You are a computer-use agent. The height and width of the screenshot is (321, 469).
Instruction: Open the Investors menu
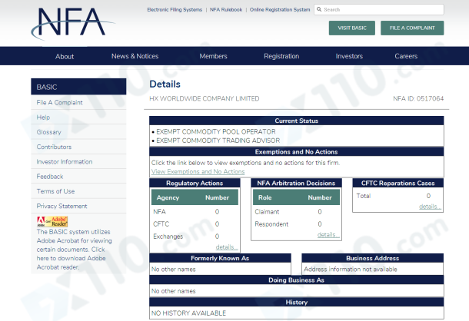click(x=349, y=56)
